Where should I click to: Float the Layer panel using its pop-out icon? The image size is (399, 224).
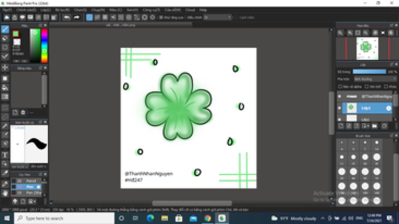click(391, 65)
